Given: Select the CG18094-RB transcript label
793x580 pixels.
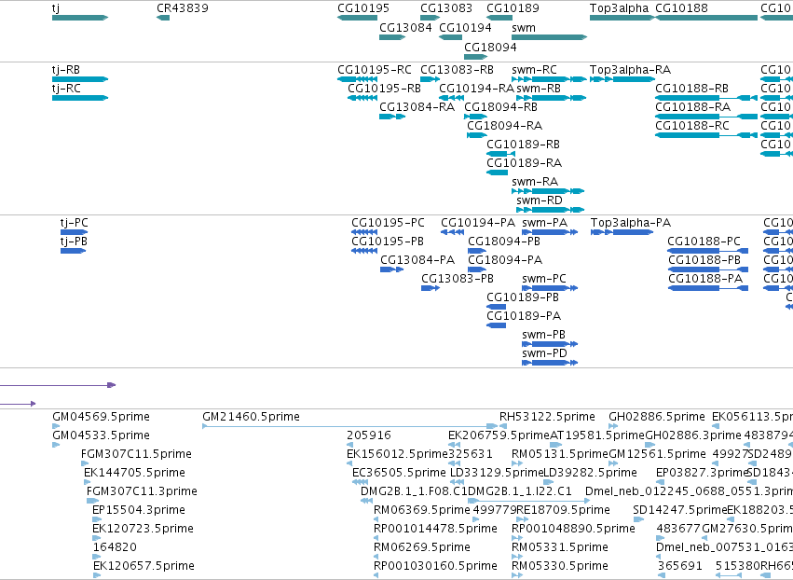Looking at the screenshot, I should (500, 107).
